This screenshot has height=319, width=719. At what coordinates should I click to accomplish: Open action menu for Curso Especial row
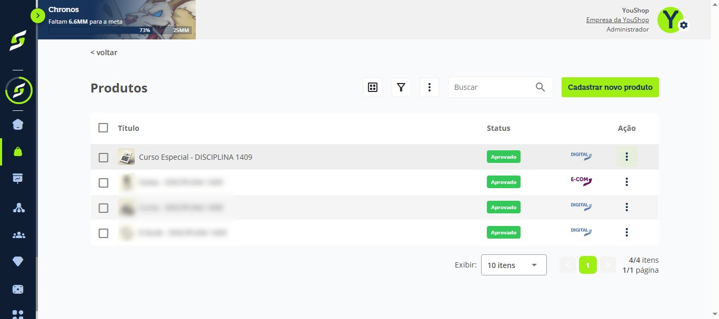pyautogui.click(x=626, y=157)
